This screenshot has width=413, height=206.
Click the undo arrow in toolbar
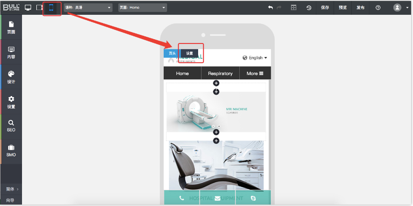pos(270,8)
